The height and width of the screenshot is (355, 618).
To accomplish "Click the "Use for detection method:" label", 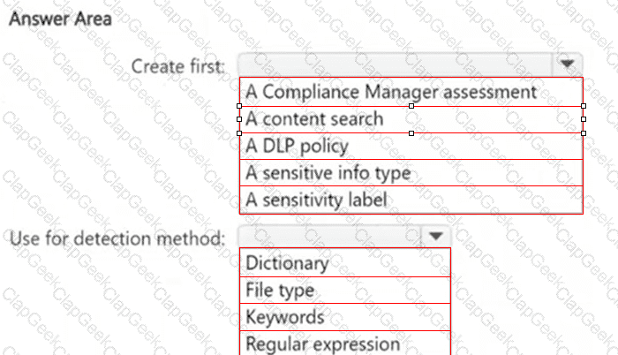I will coord(117,237).
